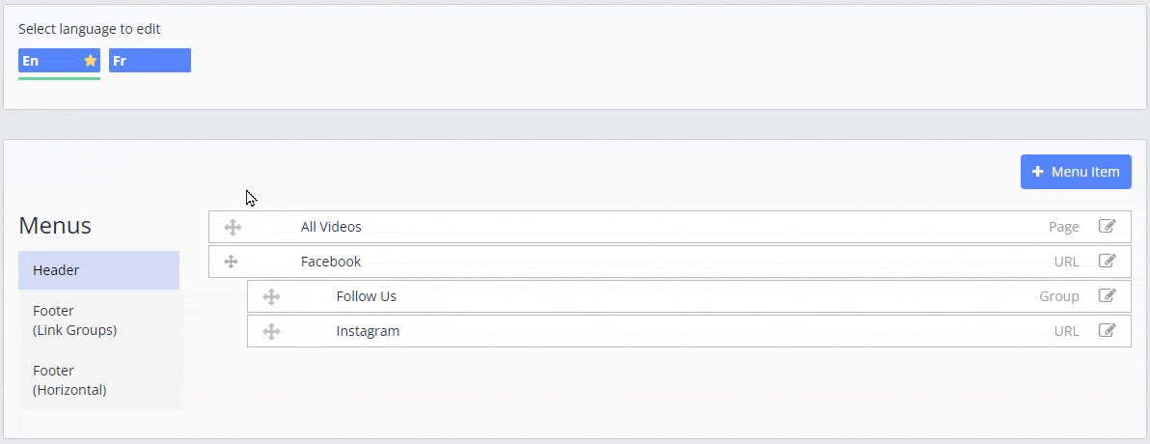1150x444 pixels.
Task: Click the drag handle for All Videos
Action: click(233, 228)
